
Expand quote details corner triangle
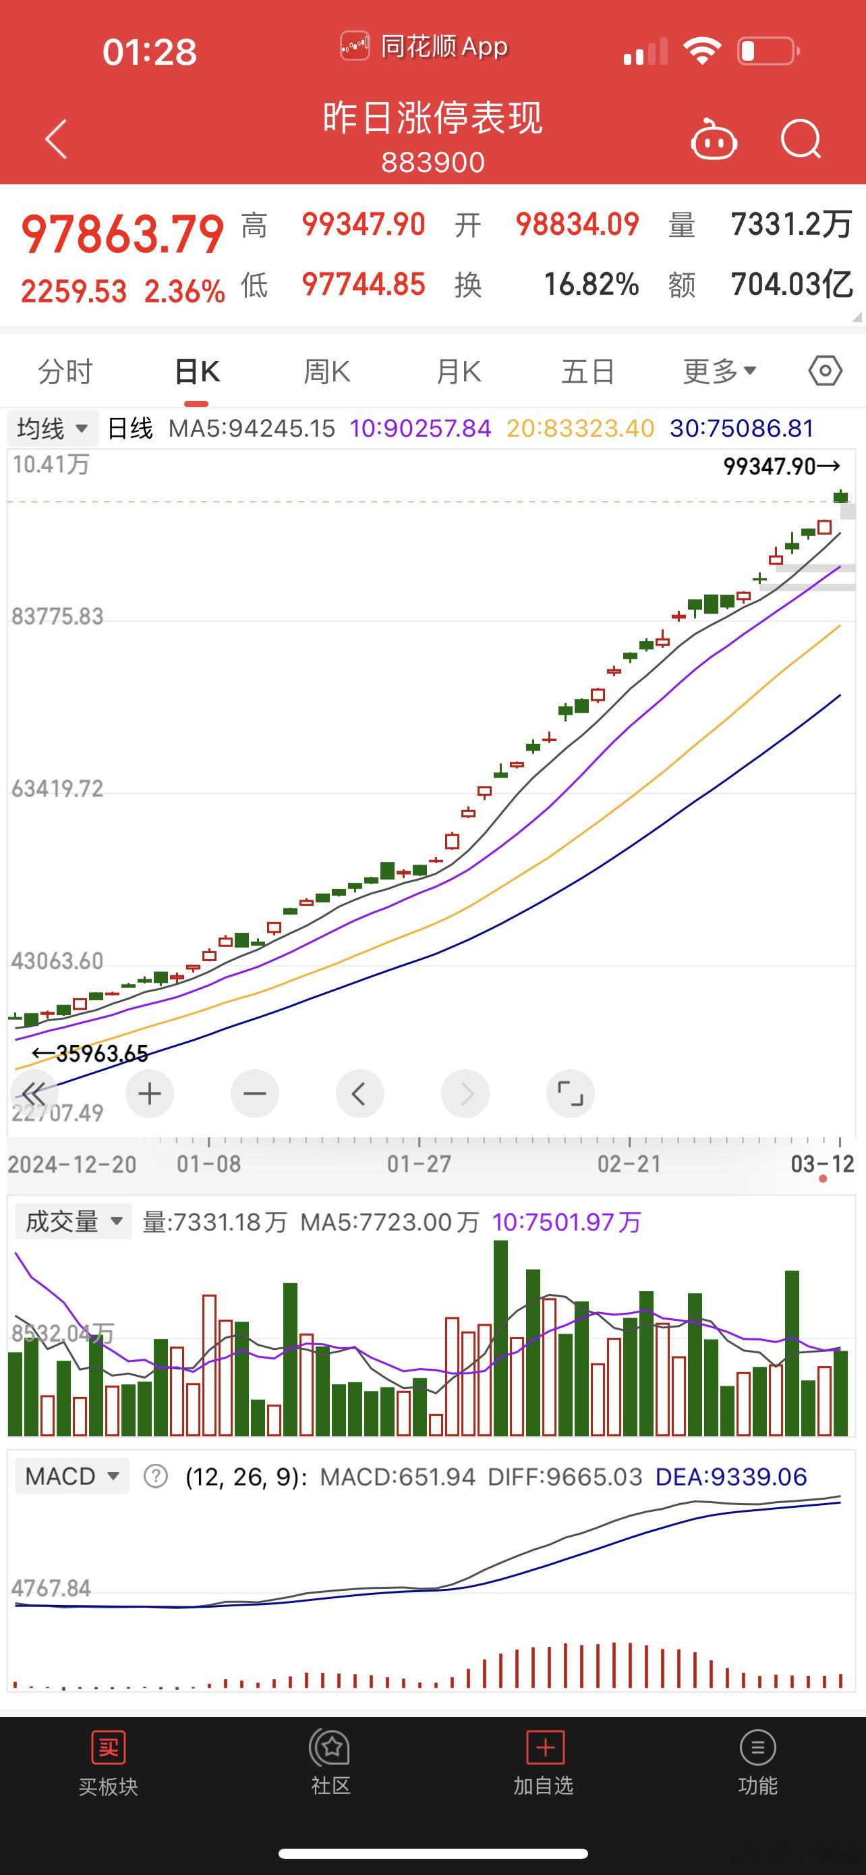tap(857, 317)
